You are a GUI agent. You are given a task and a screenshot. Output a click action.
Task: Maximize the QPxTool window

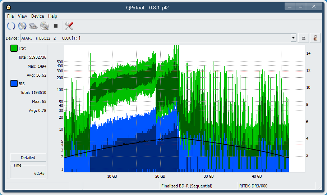click(300, 6)
